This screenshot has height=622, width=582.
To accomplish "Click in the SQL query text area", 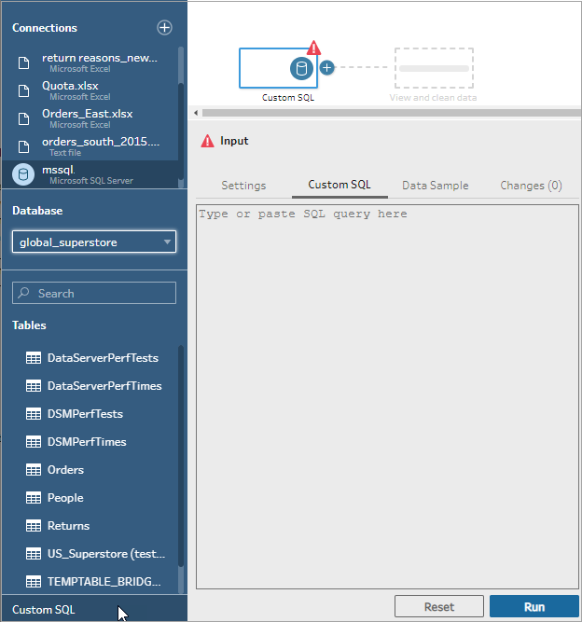I will (x=387, y=396).
